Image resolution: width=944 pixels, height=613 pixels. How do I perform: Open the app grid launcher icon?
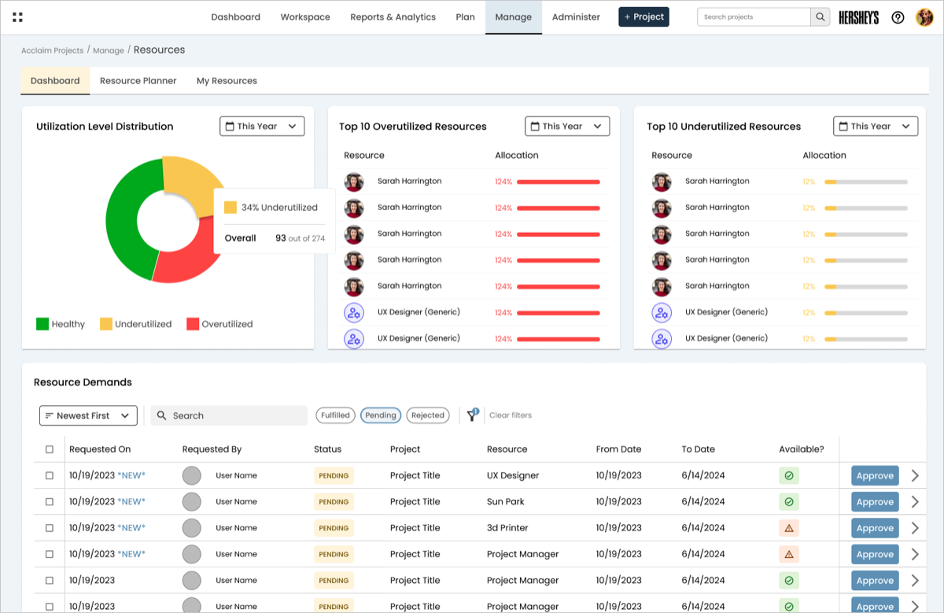click(18, 17)
